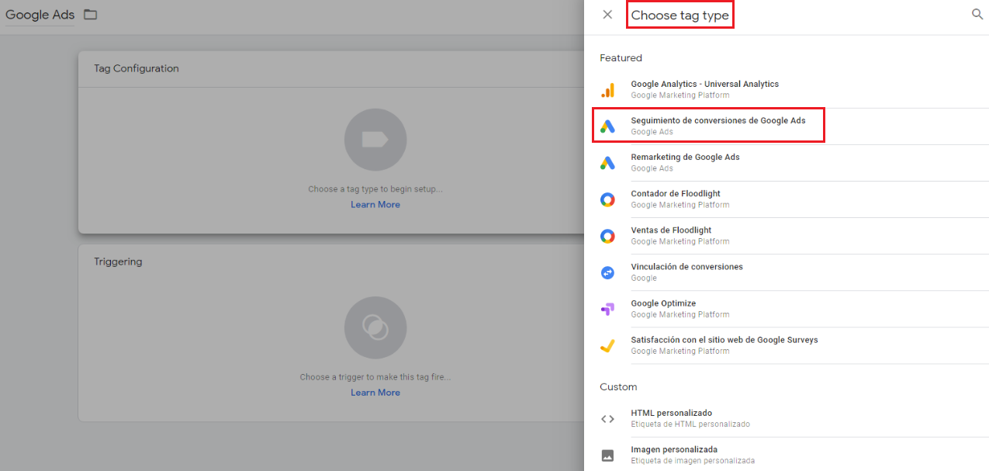Click the Contador de Floodlight icon
This screenshot has height=471, width=989.
coord(608,199)
